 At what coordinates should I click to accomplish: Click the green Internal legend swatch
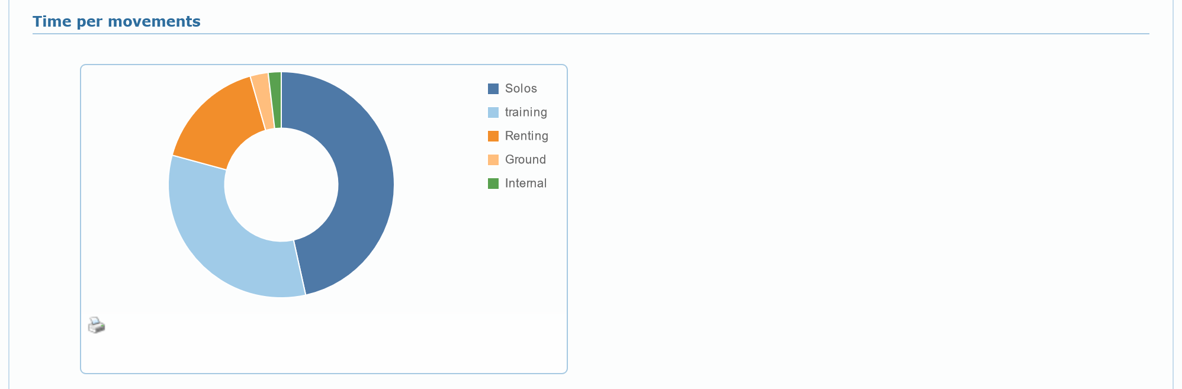493,184
